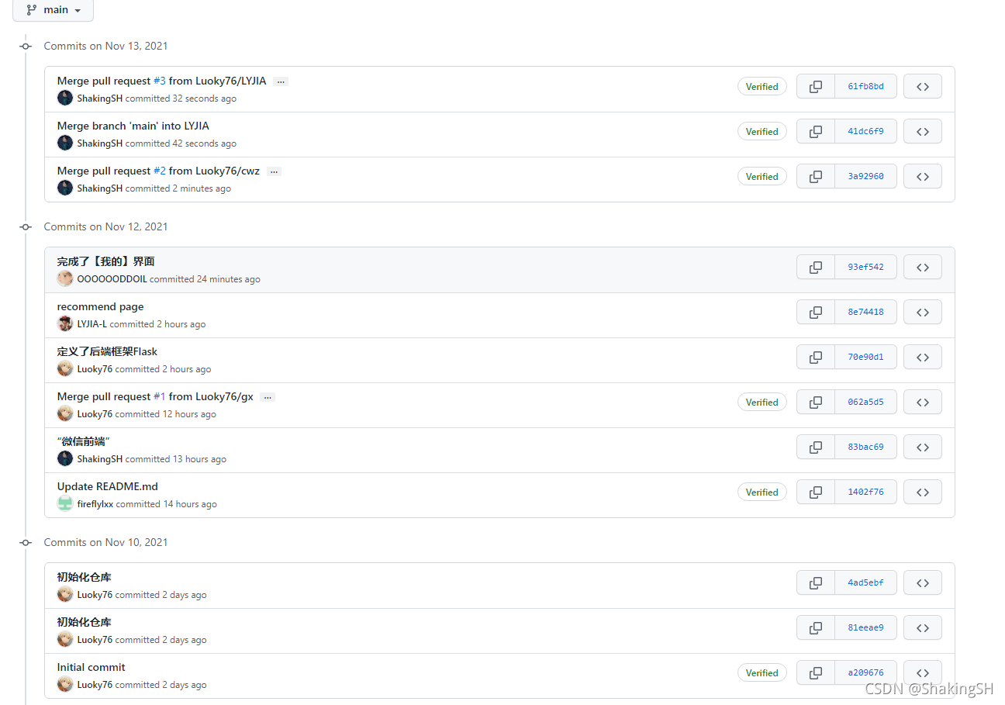
Task: Open commit hash 93ef542
Action: pyautogui.click(x=865, y=268)
